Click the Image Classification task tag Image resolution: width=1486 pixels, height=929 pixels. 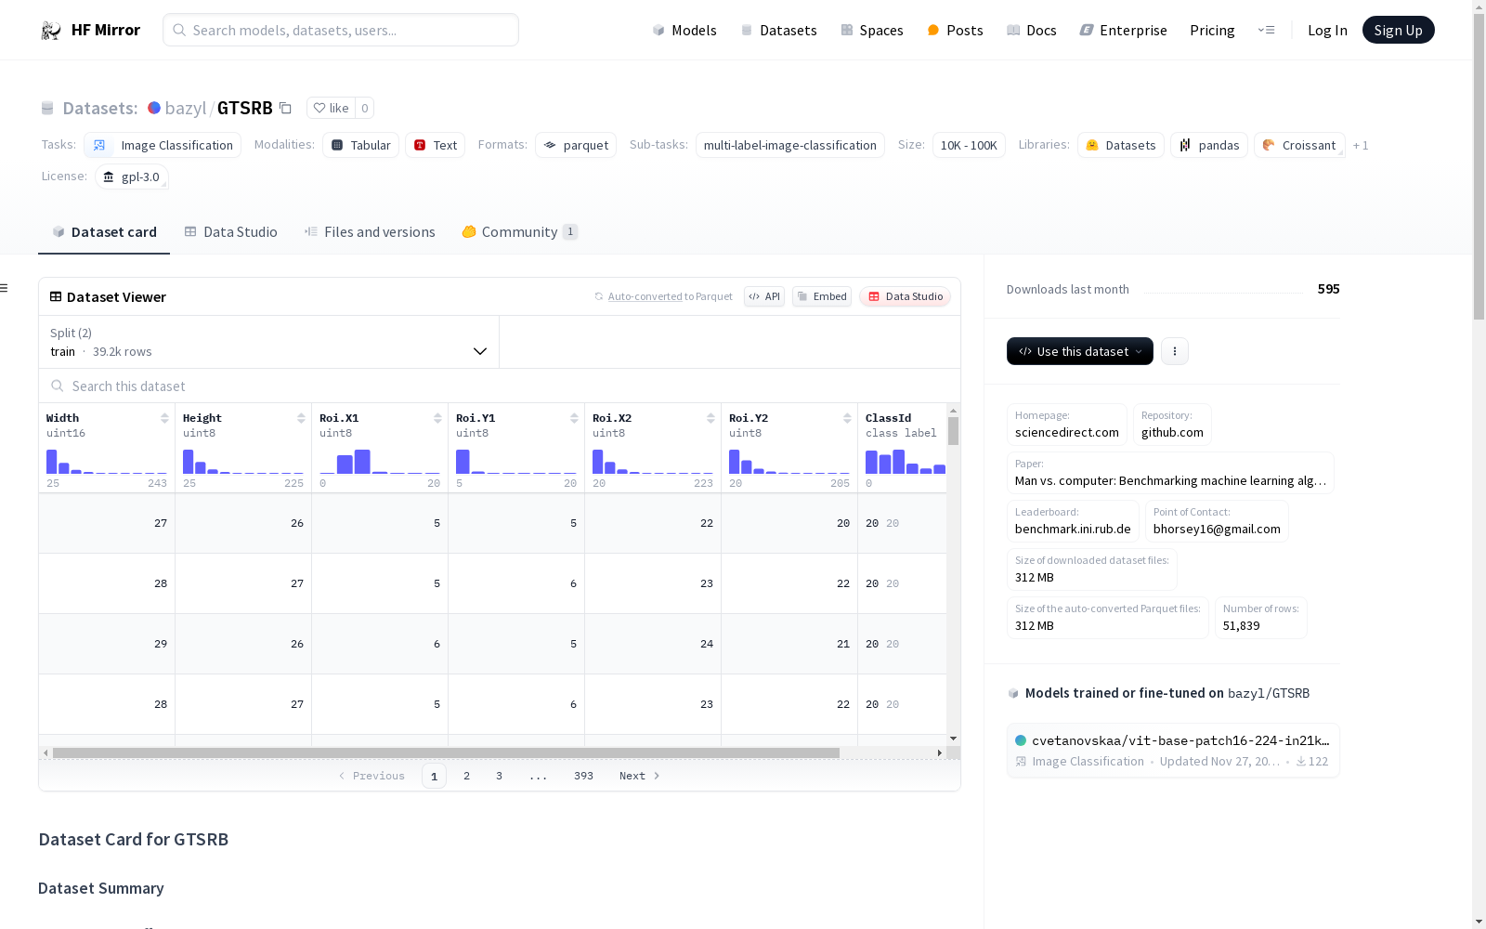[163, 145]
